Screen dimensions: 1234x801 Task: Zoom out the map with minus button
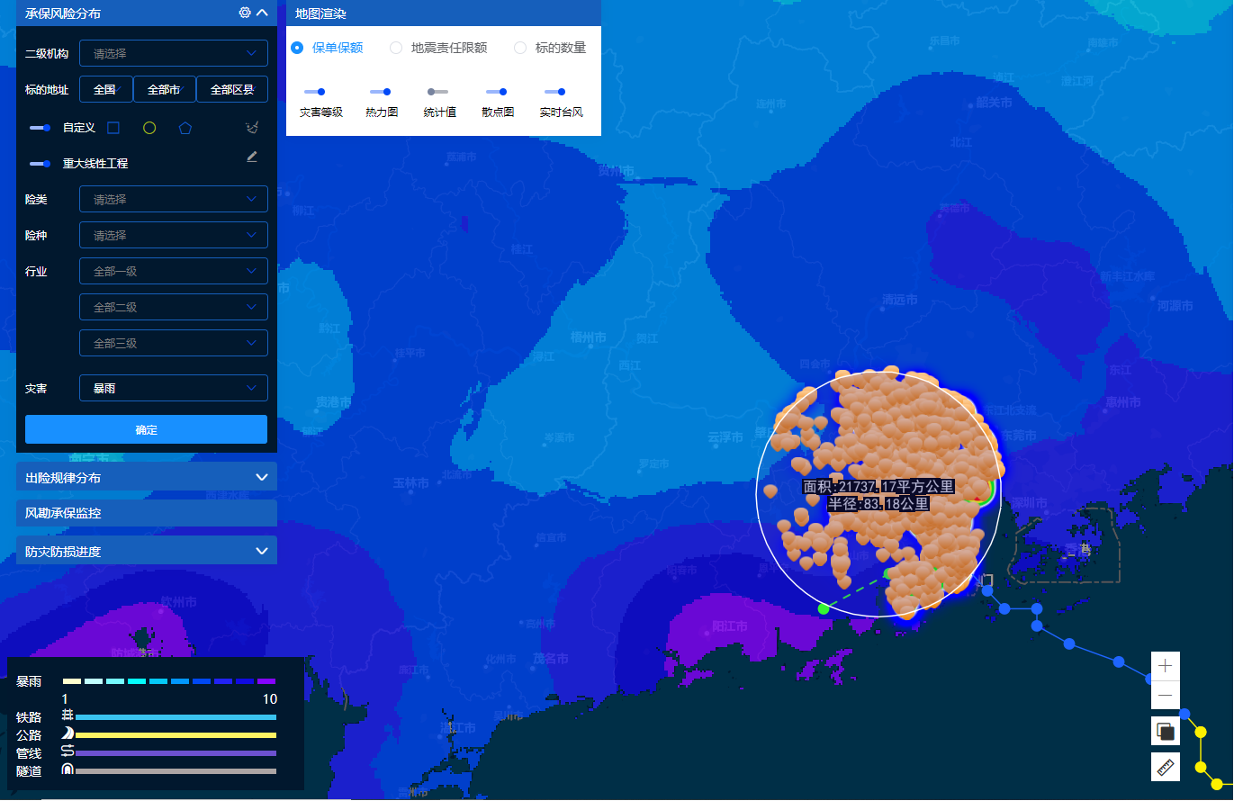(1166, 696)
